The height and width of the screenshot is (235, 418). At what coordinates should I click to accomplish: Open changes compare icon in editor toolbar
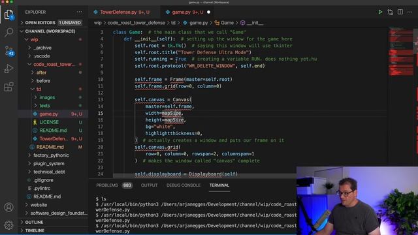(391, 12)
